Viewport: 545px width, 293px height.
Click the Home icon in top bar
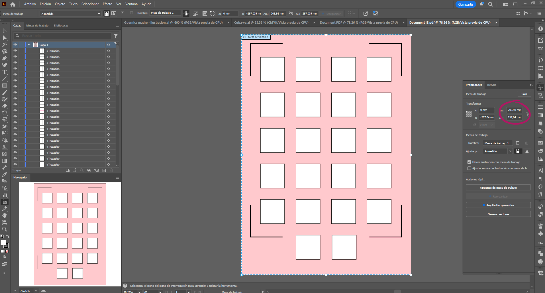[x=13, y=4]
